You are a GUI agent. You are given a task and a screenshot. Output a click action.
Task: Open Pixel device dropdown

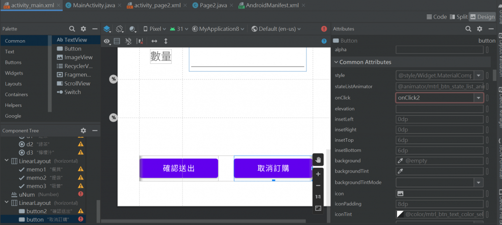point(154,29)
